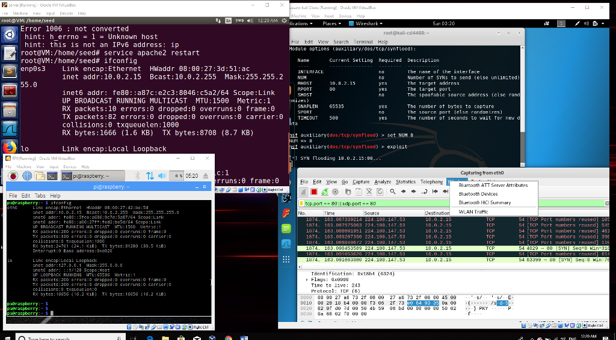616x340 pixels.
Task: Launch Sublime Text from the Ubuntu launcher
Action: pyautogui.click(x=9, y=71)
